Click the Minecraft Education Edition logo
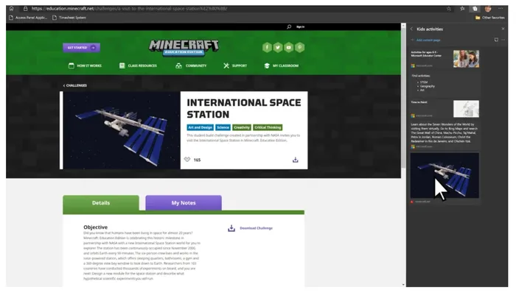 coord(184,48)
